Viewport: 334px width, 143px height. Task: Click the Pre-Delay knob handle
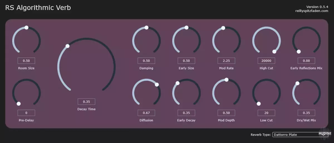(19, 104)
